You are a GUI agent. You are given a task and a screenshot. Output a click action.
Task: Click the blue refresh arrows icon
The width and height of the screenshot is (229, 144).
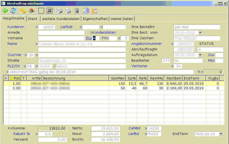13,11
